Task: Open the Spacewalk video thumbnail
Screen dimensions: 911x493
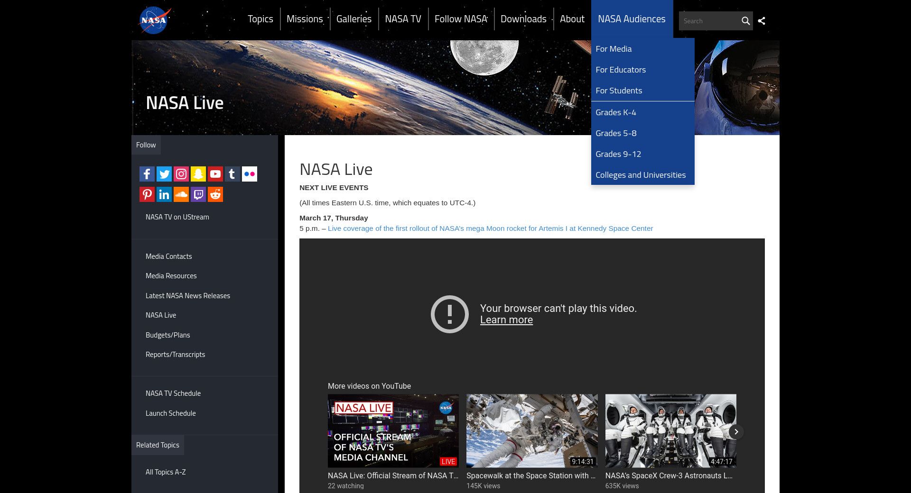Action: pos(532,431)
